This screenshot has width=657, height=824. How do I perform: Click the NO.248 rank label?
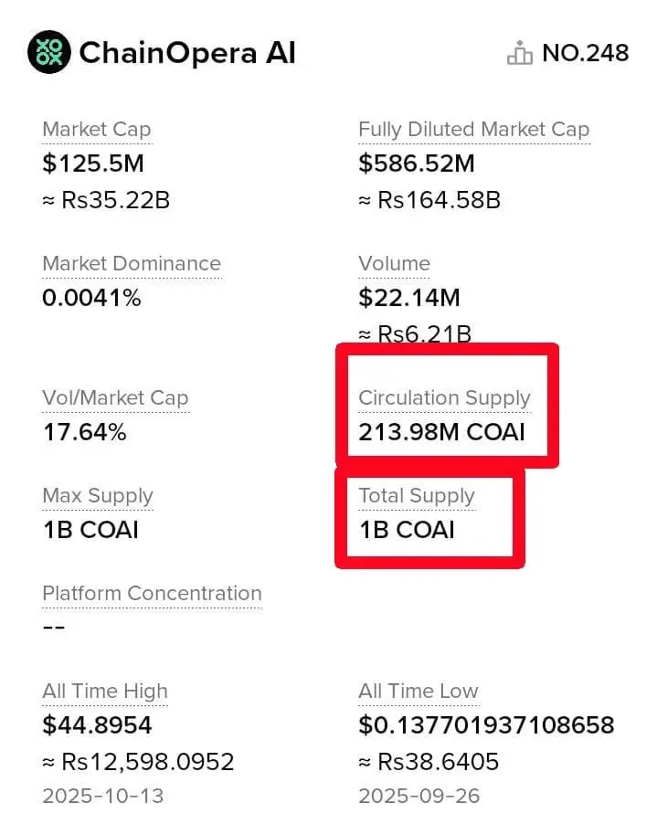pyautogui.click(x=585, y=53)
